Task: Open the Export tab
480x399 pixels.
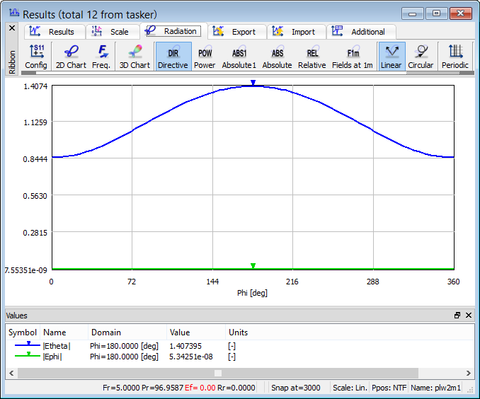Action: click(x=237, y=32)
